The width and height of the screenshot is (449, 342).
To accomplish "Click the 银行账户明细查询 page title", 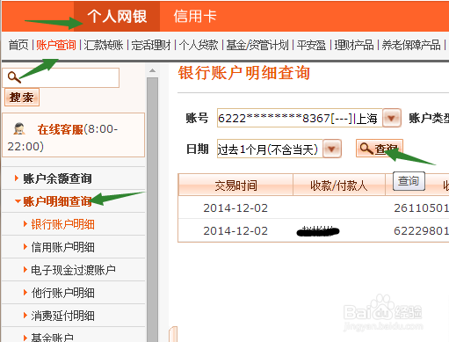I will pyautogui.click(x=244, y=73).
